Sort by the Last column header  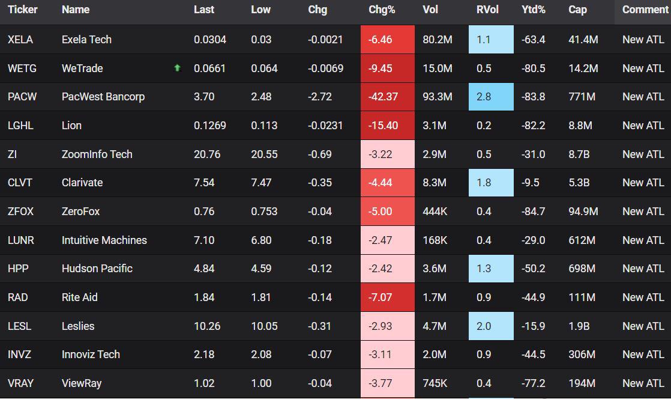tap(204, 10)
